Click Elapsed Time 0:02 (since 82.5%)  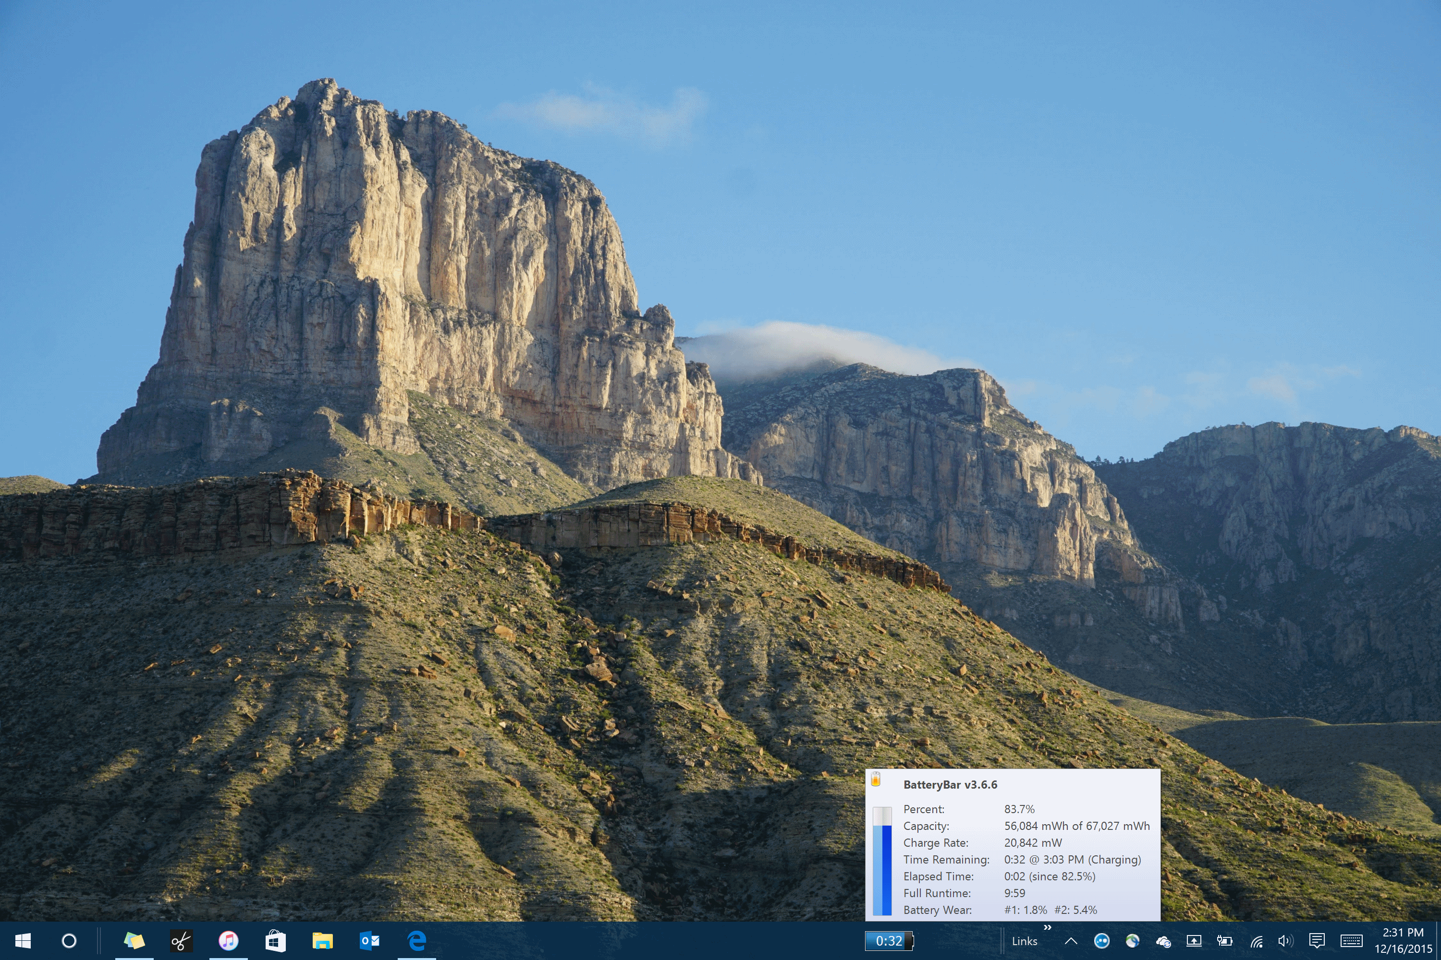(1050, 877)
